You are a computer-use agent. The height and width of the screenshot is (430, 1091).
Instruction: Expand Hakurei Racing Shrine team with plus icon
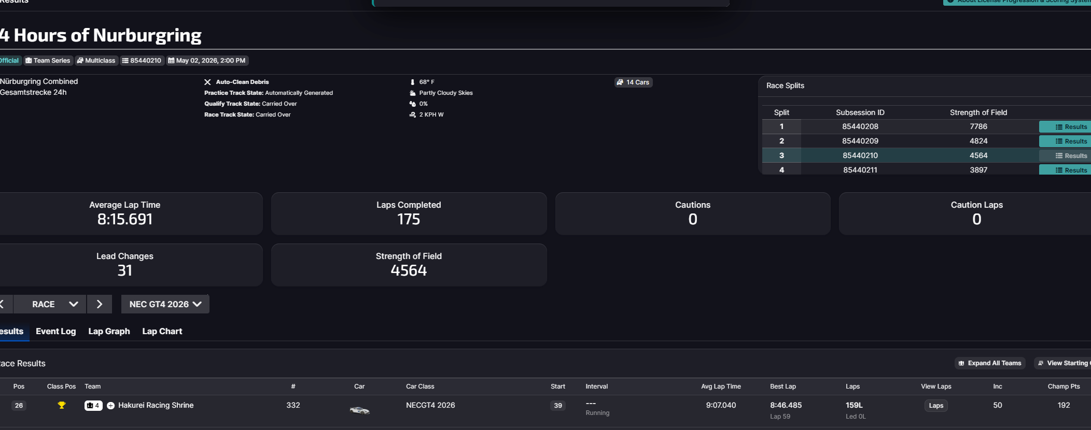[110, 406]
